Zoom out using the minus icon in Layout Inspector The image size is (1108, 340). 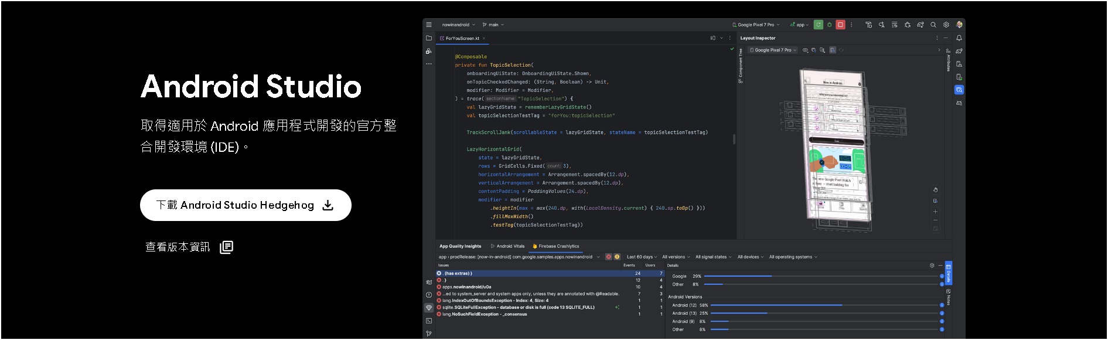pyautogui.click(x=935, y=220)
